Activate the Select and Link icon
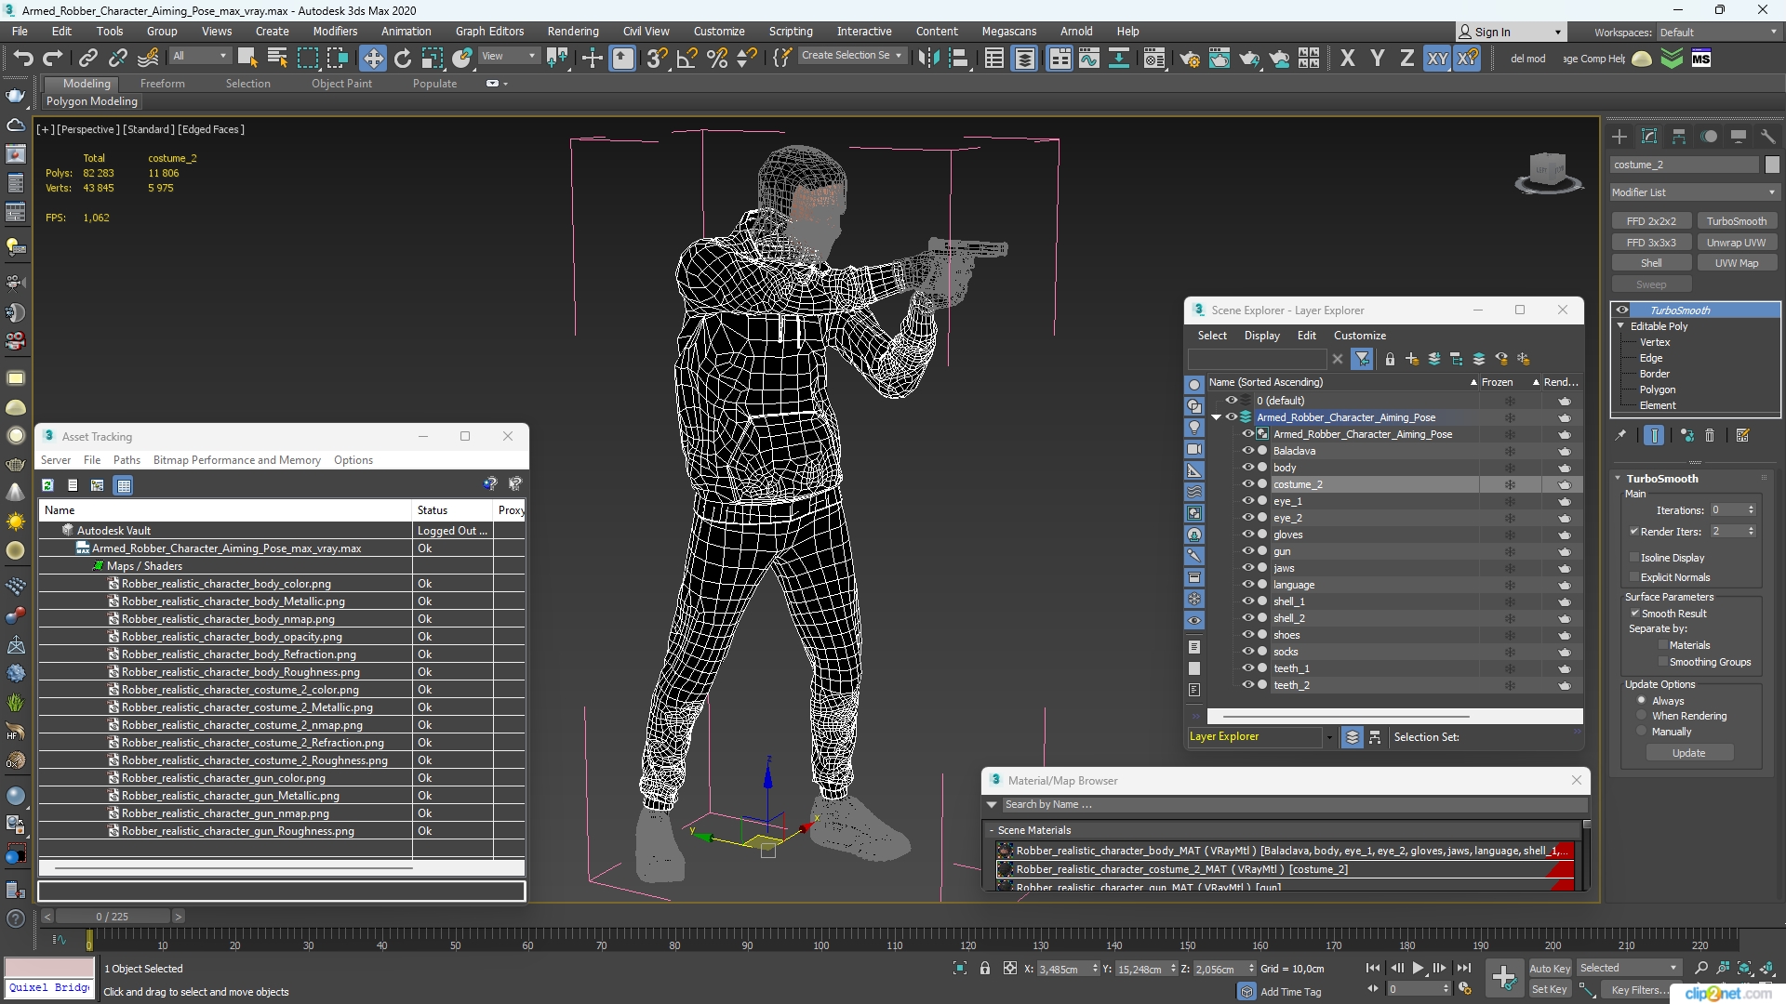 [87, 59]
